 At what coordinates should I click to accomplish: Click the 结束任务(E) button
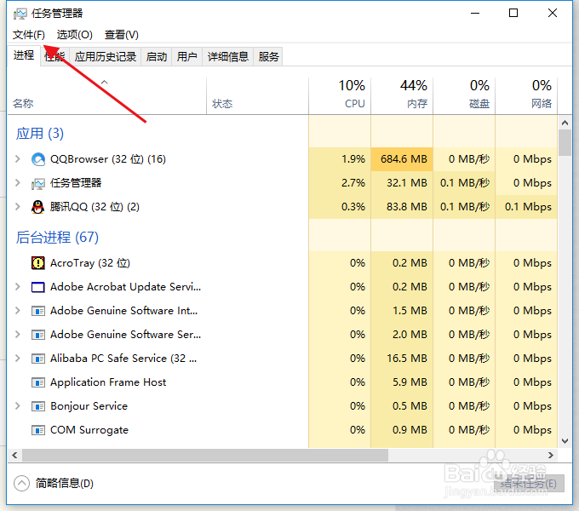pos(529,483)
